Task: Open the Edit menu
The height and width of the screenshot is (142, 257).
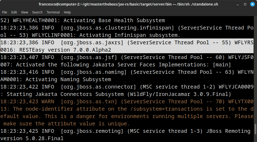Action: point(14,12)
